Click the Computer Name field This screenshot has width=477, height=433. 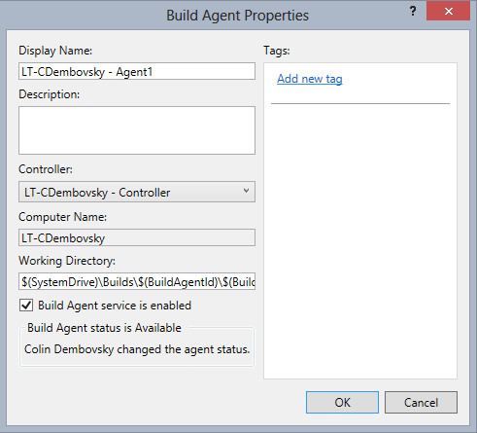(x=137, y=237)
